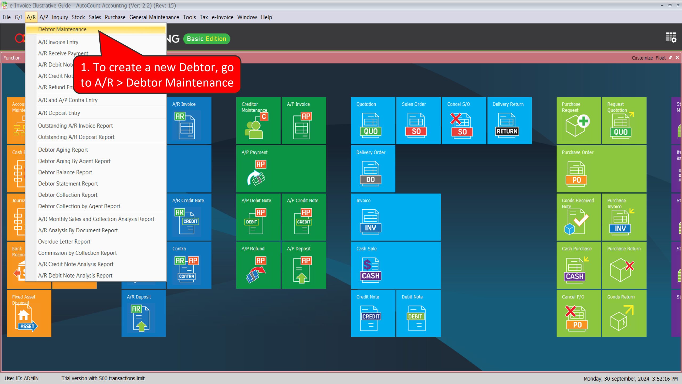Open the Goods Return tile
This screenshot has height=384, width=682.
(624, 313)
